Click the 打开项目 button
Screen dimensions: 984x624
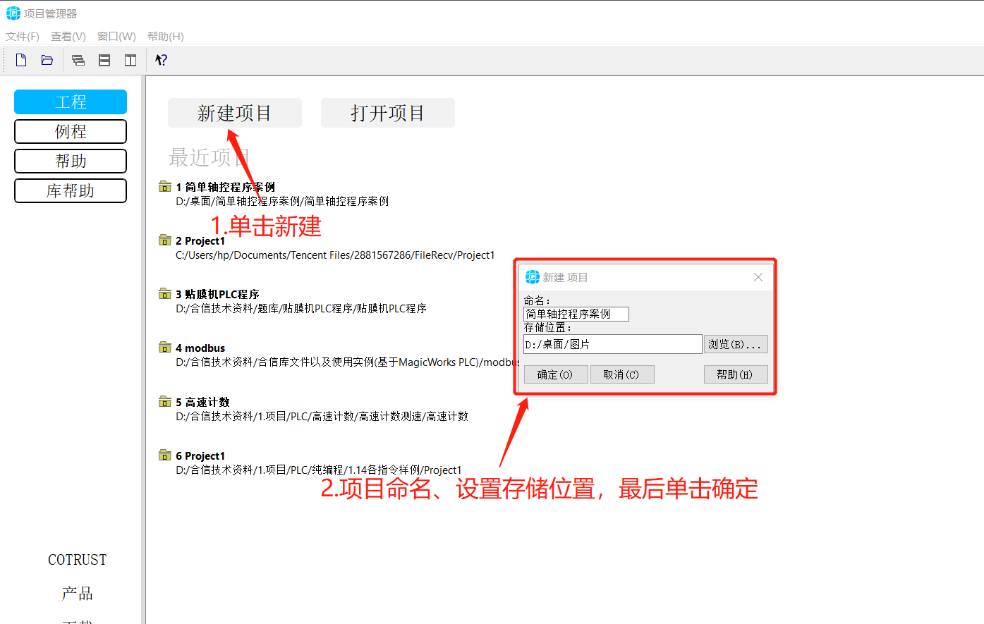387,112
